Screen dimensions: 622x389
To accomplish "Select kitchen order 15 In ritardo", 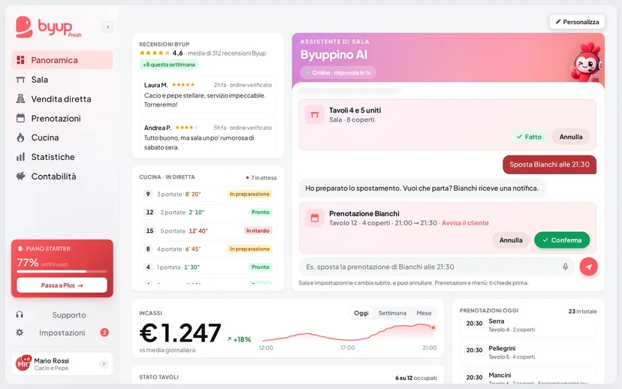I will click(x=208, y=231).
